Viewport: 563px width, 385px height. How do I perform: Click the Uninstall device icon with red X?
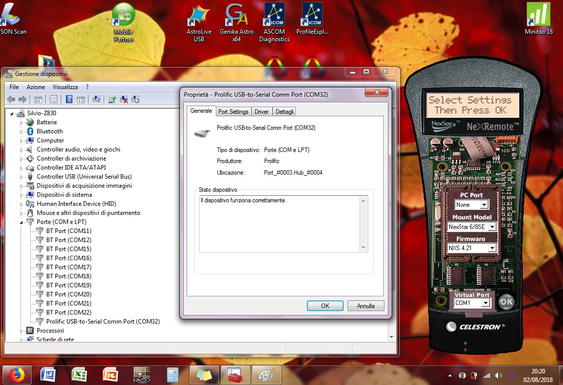(x=124, y=100)
